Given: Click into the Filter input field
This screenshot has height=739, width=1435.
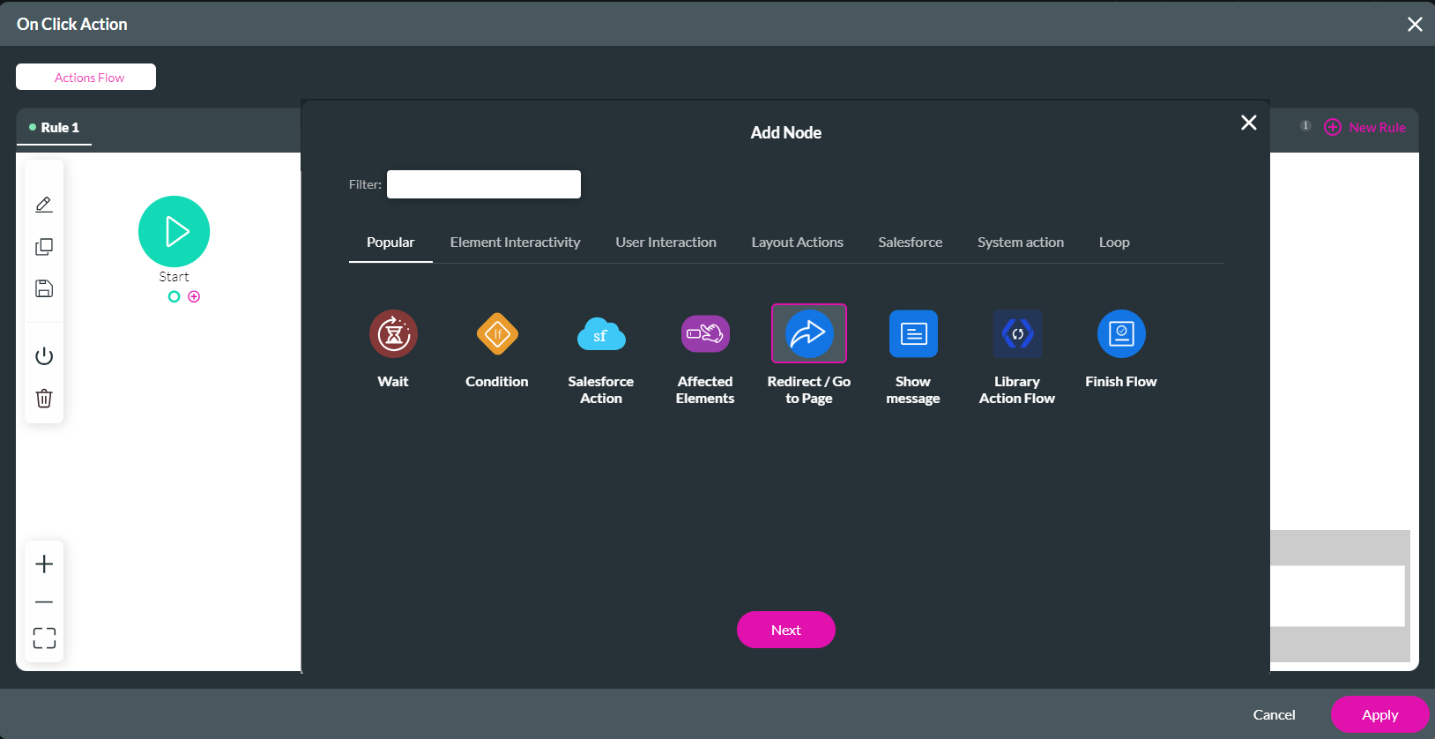Looking at the screenshot, I should point(484,184).
